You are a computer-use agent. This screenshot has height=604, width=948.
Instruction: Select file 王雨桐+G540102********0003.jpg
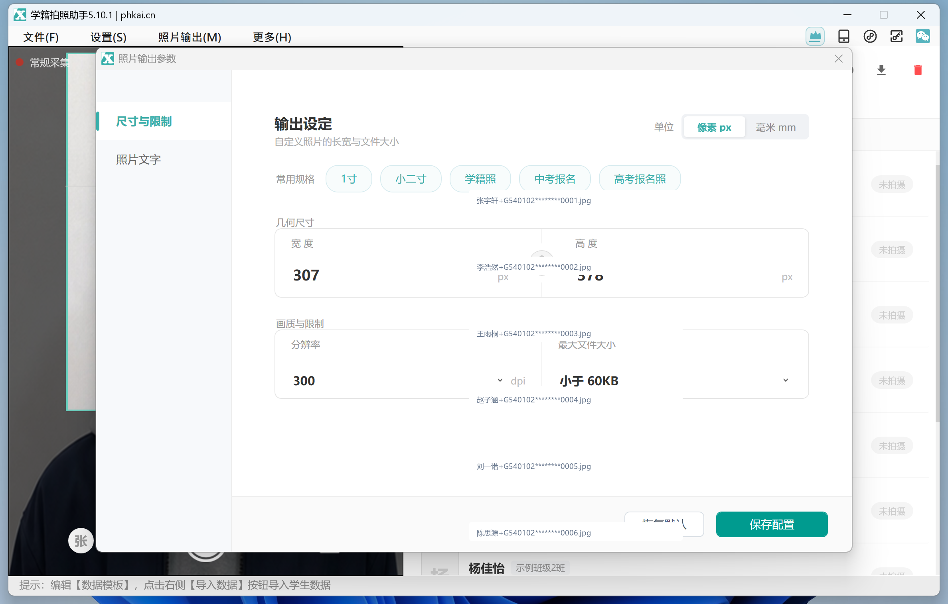click(x=533, y=333)
